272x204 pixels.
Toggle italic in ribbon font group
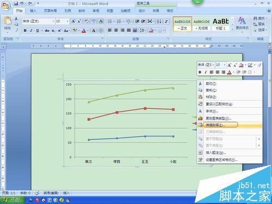[x=31, y=30]
